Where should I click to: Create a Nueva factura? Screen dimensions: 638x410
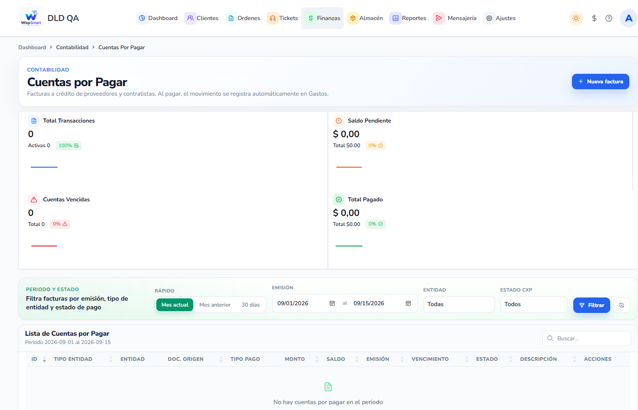(x=601, y=82)
